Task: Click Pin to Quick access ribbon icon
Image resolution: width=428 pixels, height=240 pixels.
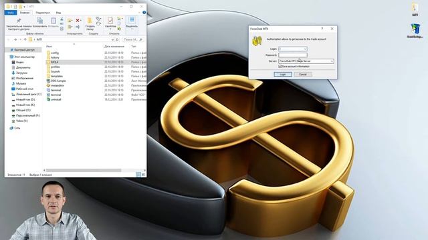Action: 19,21
